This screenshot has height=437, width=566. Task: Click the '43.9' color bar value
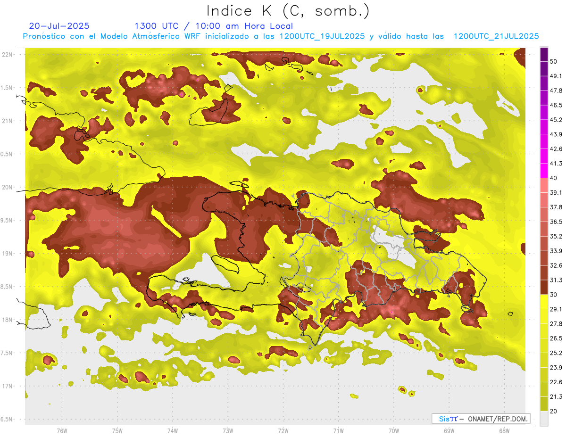pyautogui.click(x=556, y=134)
